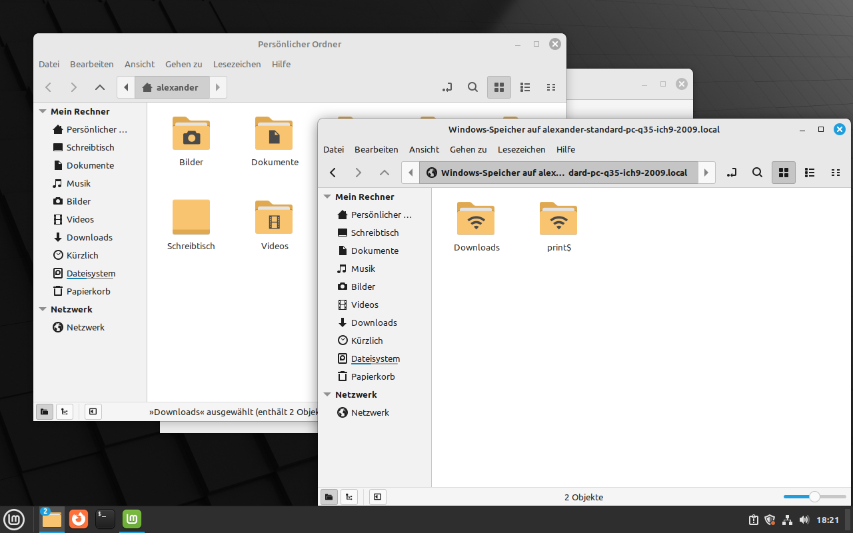The height and width of the screenshot is (533, 853).
Task: Go forward in the Persönlicher Ordner window
Action: pos(73,87)
